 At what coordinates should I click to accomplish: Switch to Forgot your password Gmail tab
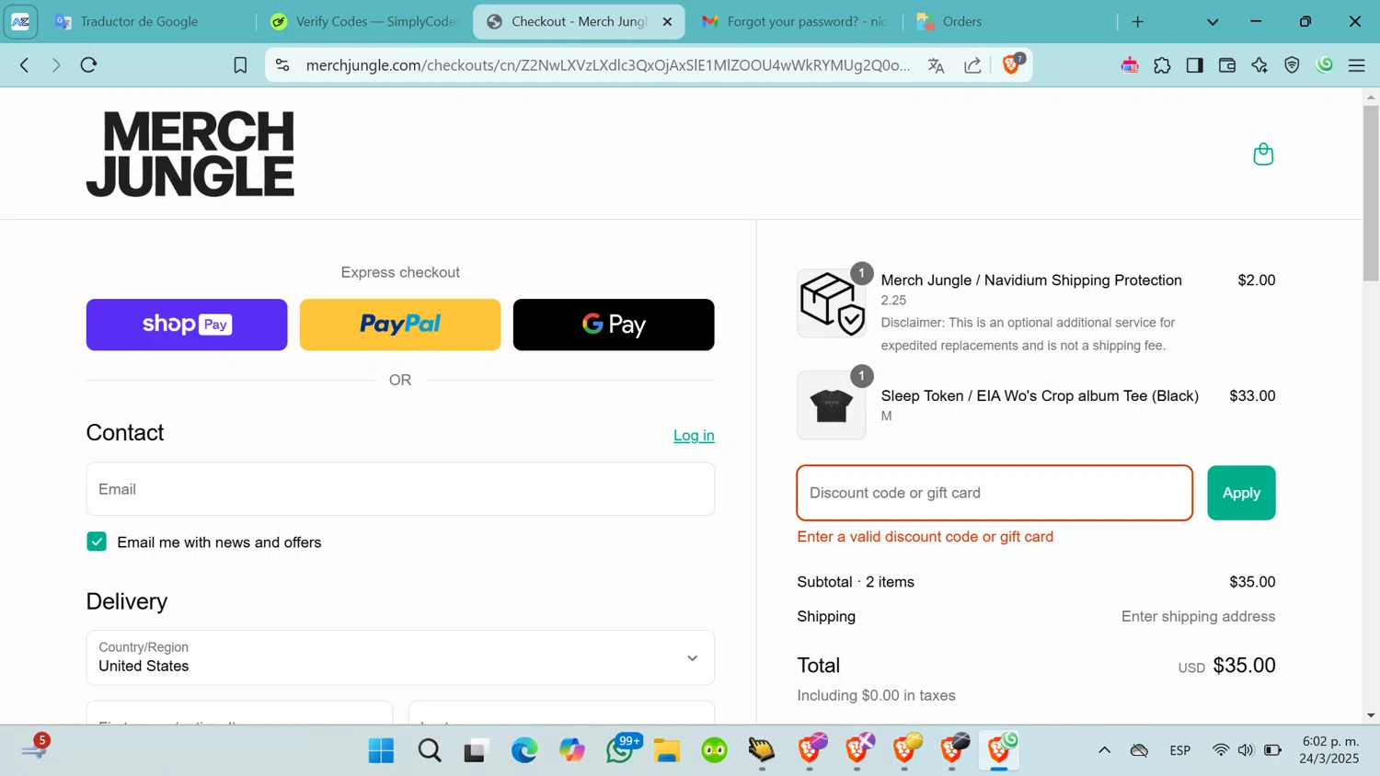(796, 21)
